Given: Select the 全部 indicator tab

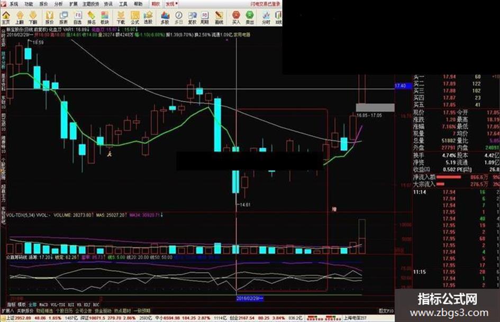Looking at the screenshot, I should pyautogui.click(x=32, y=305).
